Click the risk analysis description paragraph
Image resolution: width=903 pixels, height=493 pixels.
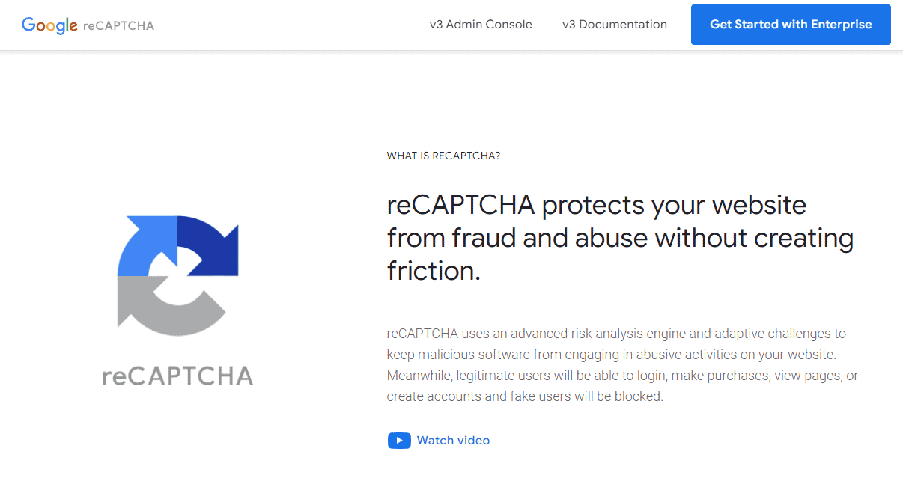621,364
